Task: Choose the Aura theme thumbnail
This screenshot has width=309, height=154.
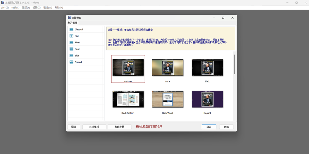Action: (x=168, y=68)
